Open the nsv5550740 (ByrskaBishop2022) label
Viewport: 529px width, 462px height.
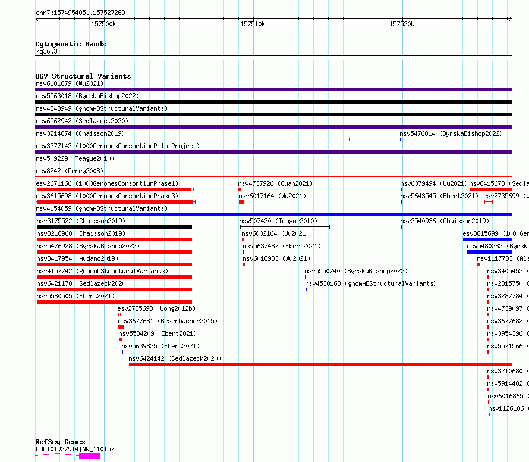tap(356, 271)
